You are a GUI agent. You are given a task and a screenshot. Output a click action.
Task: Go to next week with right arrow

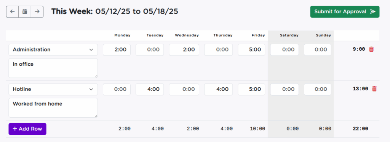pos(37,12)
